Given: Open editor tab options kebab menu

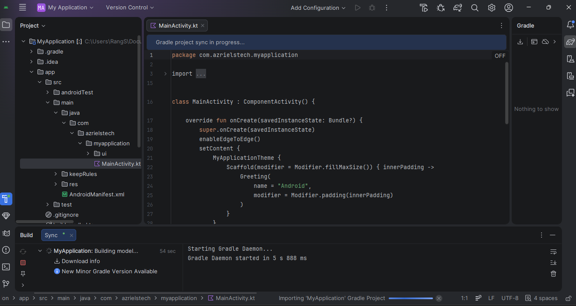Looking at the screenshot, I should (501, 25).
